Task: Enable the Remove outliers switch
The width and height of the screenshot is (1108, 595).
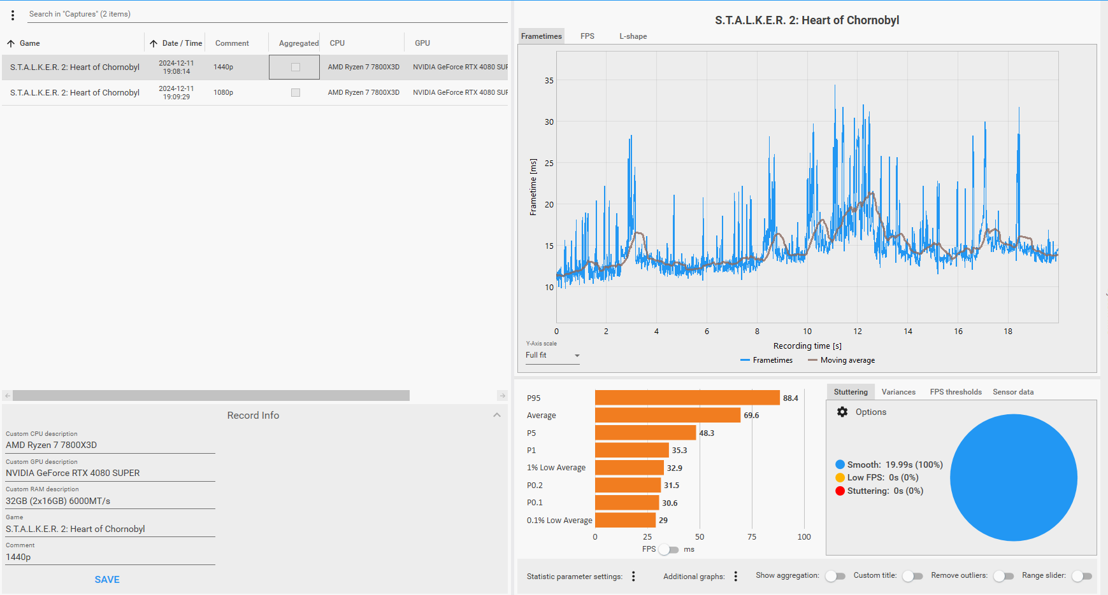Action: 1004,576
